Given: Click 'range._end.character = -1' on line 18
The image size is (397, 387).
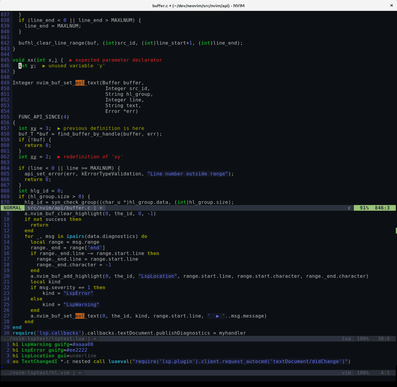Looking at the screenshot, I should [74, 265].
